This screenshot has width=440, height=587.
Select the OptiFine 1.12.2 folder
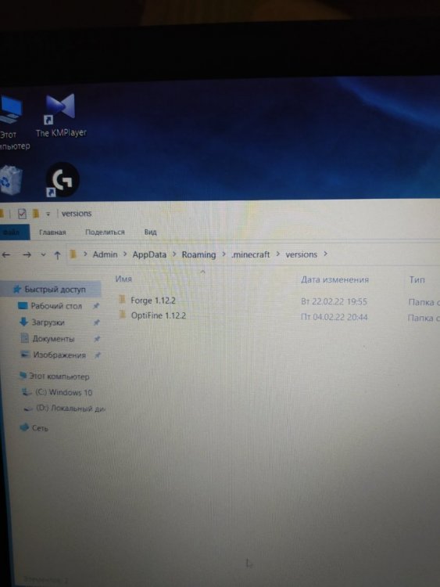tap(158, 315)
